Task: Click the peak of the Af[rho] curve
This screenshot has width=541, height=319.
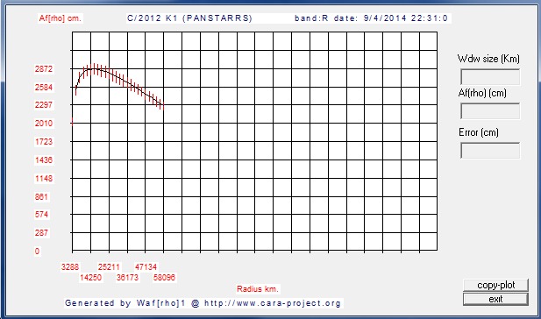Action: (x=95, y=68)
